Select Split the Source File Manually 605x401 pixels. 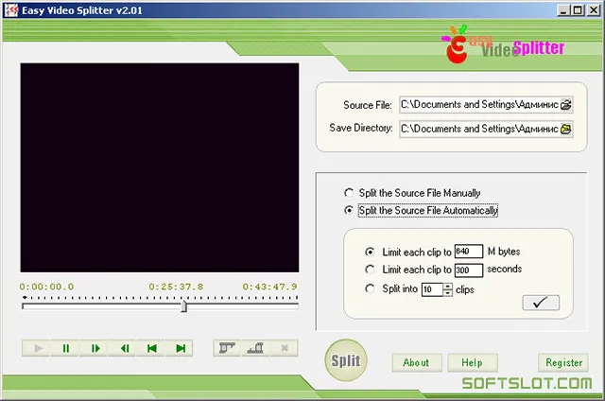point(349,192)
